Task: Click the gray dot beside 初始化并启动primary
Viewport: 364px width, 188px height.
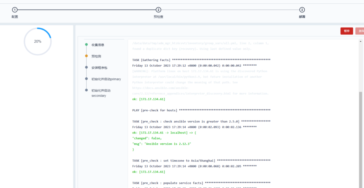Action: coord(87,79)
